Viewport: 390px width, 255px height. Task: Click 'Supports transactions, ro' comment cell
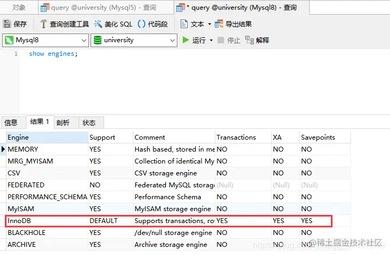click(174, 221)
